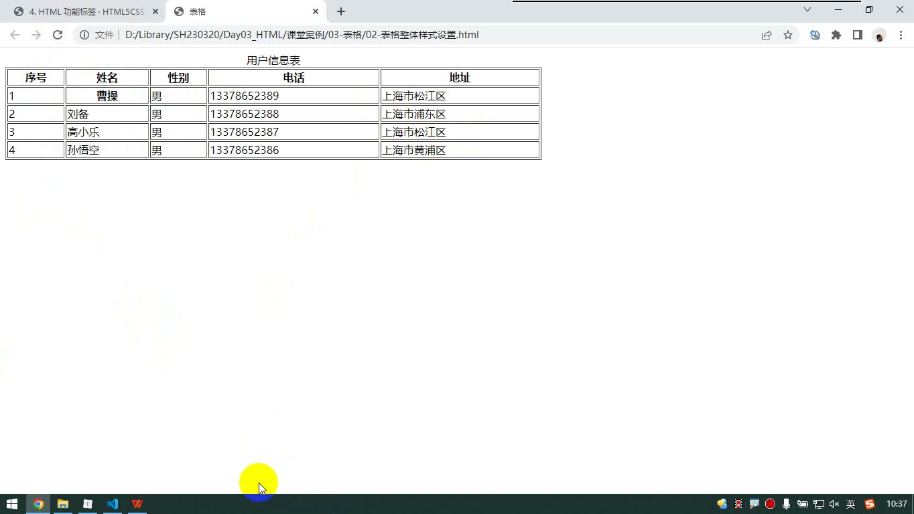Close the 表格 tab
The width and height of the screenshot is (914, 514).
(316, 11)
